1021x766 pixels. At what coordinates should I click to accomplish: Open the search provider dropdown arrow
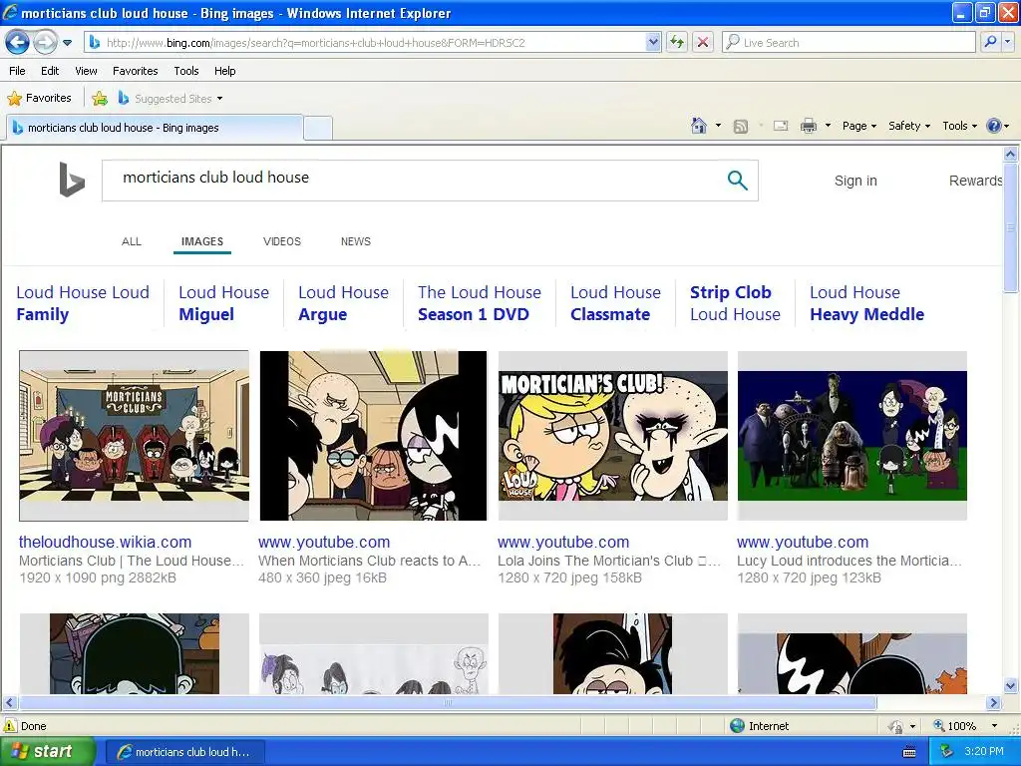pos(1008,43)
